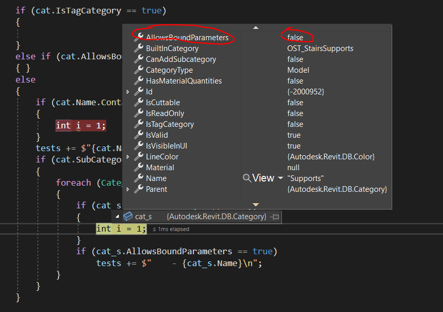
Task: Click the wrench icon beside IsTagCategory
Action: pyautogui.click(x=138, y=124)
